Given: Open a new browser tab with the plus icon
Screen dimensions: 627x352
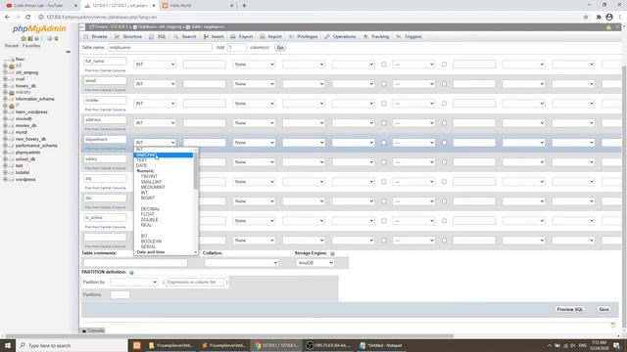Looking at the screenshot, I should click(244, 6).
